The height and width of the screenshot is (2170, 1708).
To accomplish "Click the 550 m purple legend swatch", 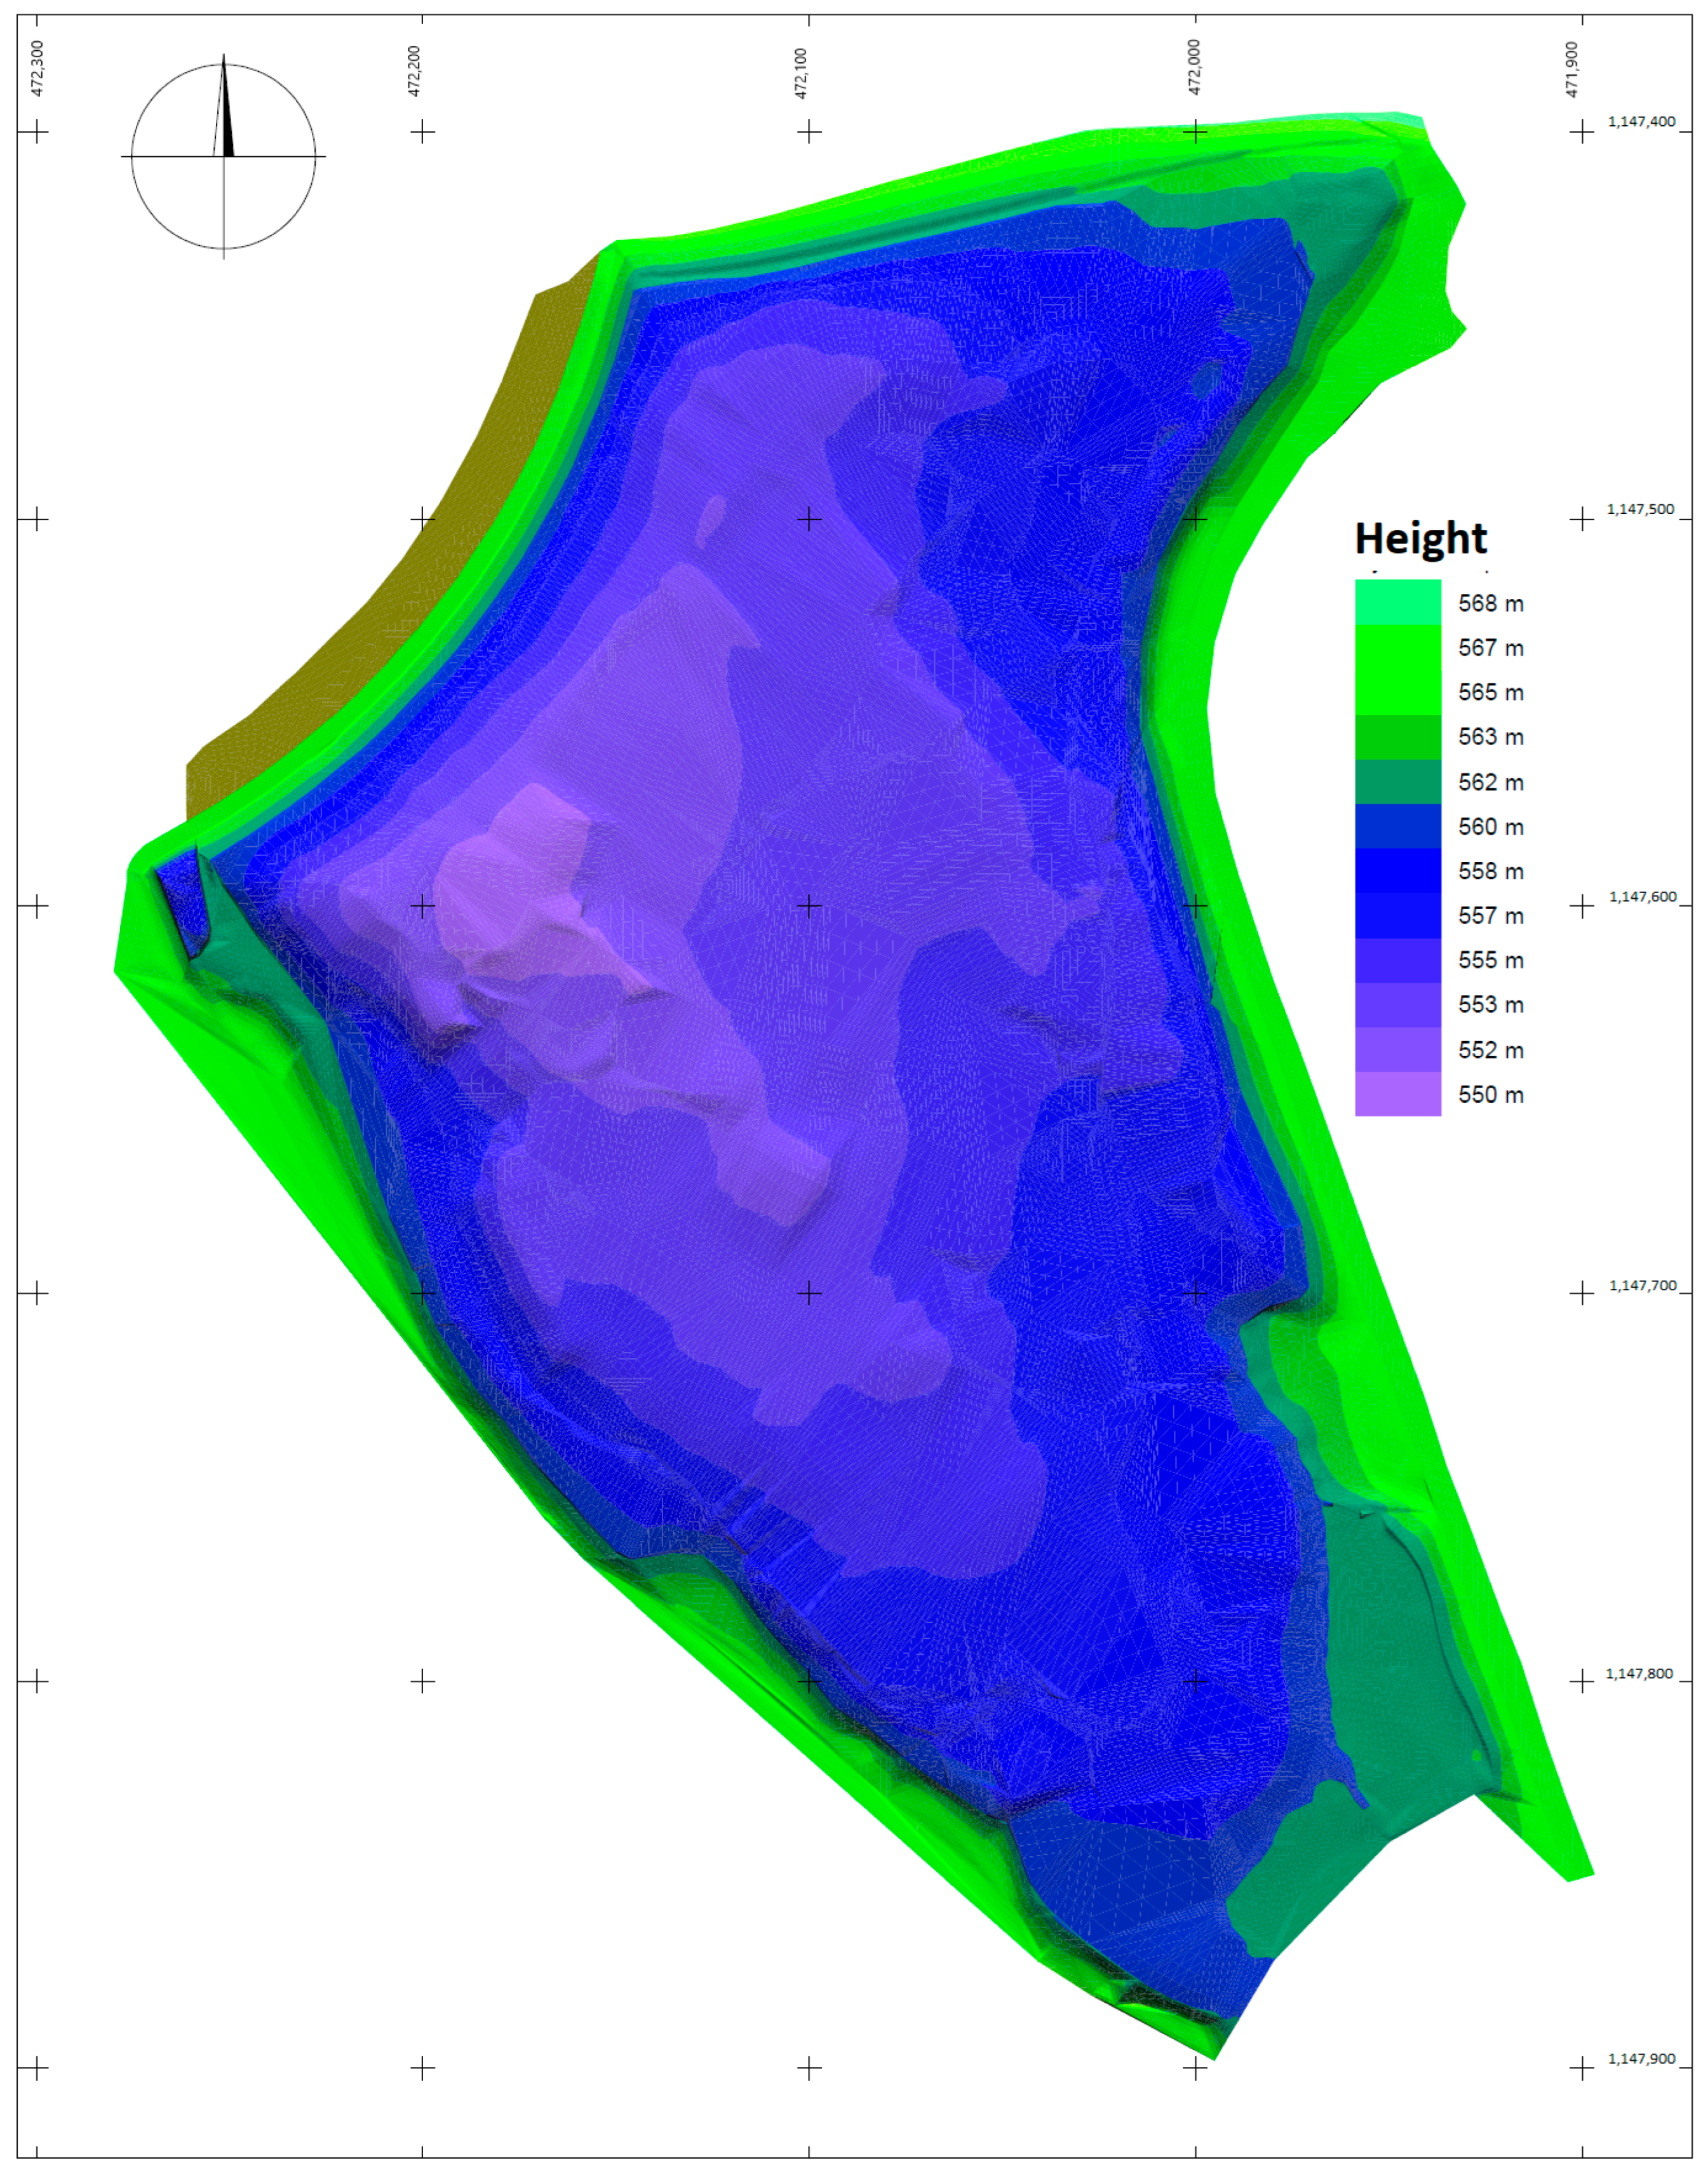I will 1397,1094.
